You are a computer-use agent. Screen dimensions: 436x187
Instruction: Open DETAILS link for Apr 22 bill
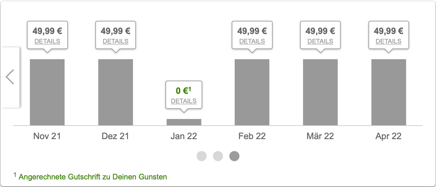tap(388, 41)
